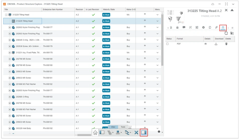Click the hierarchy graph view icon in bottom toolbar
Screen dimensions: 241x140
point(118,133)
